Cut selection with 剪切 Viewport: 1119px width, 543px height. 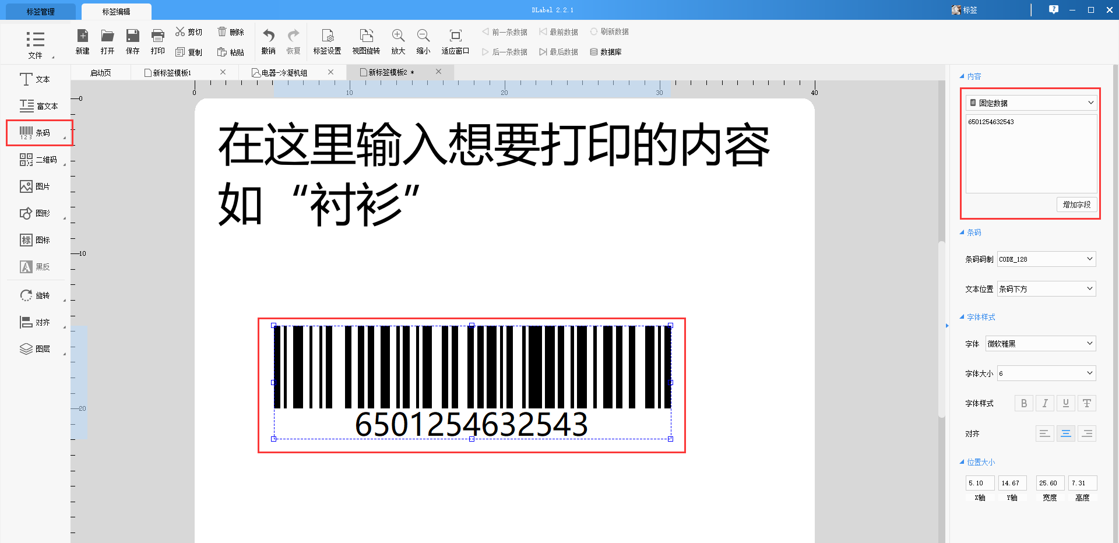[x=189, y=32]
